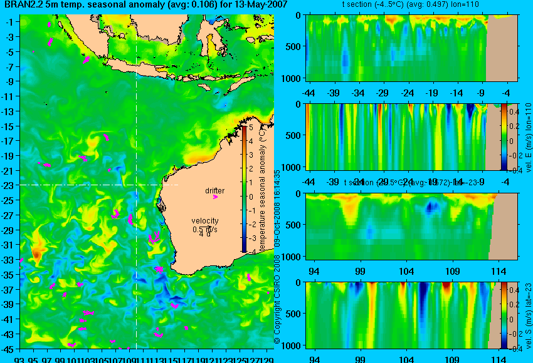Click the 500 depth label of top section

(x=293, y=46)
